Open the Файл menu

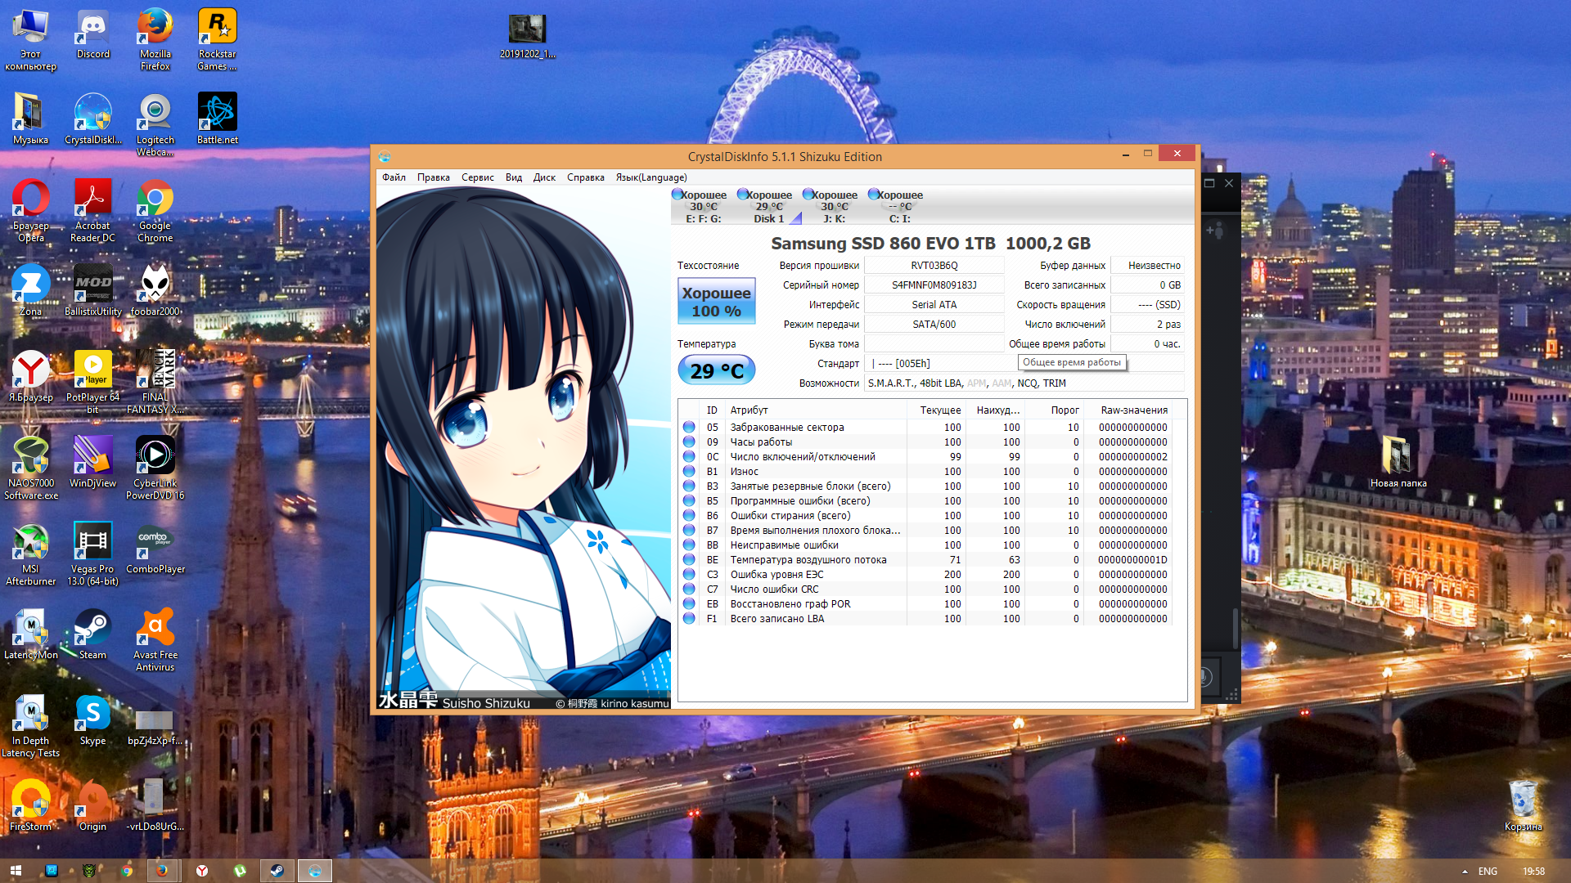click(394, 177)
